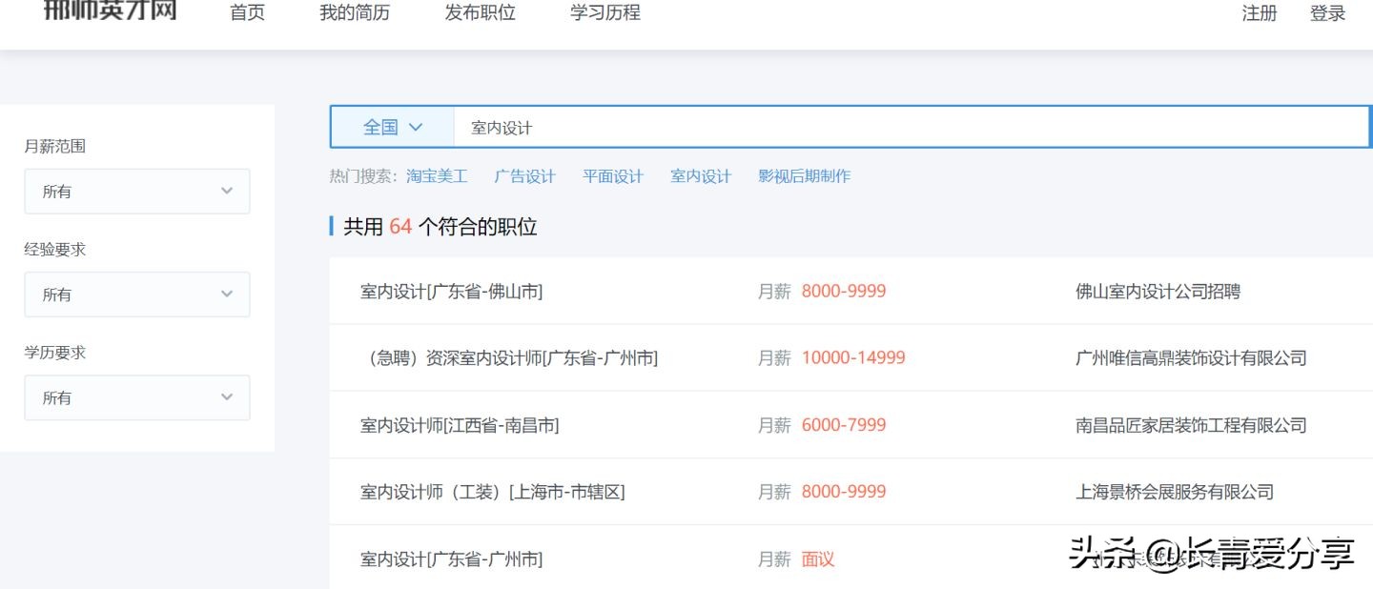
Task: Expand the 月薪范围 salary filter dropdown
Action: tap(136, 192)
